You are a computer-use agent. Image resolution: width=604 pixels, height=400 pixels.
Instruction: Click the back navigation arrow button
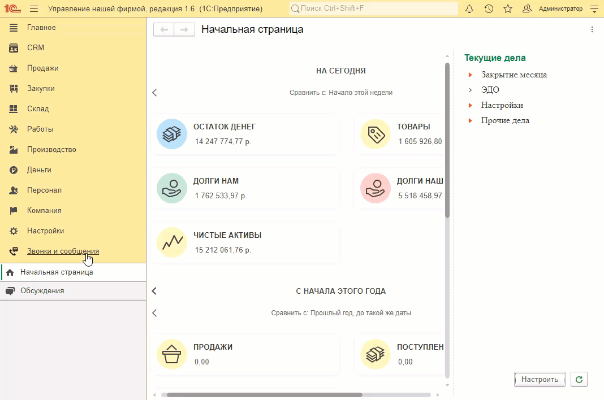(x=164, y=30)
